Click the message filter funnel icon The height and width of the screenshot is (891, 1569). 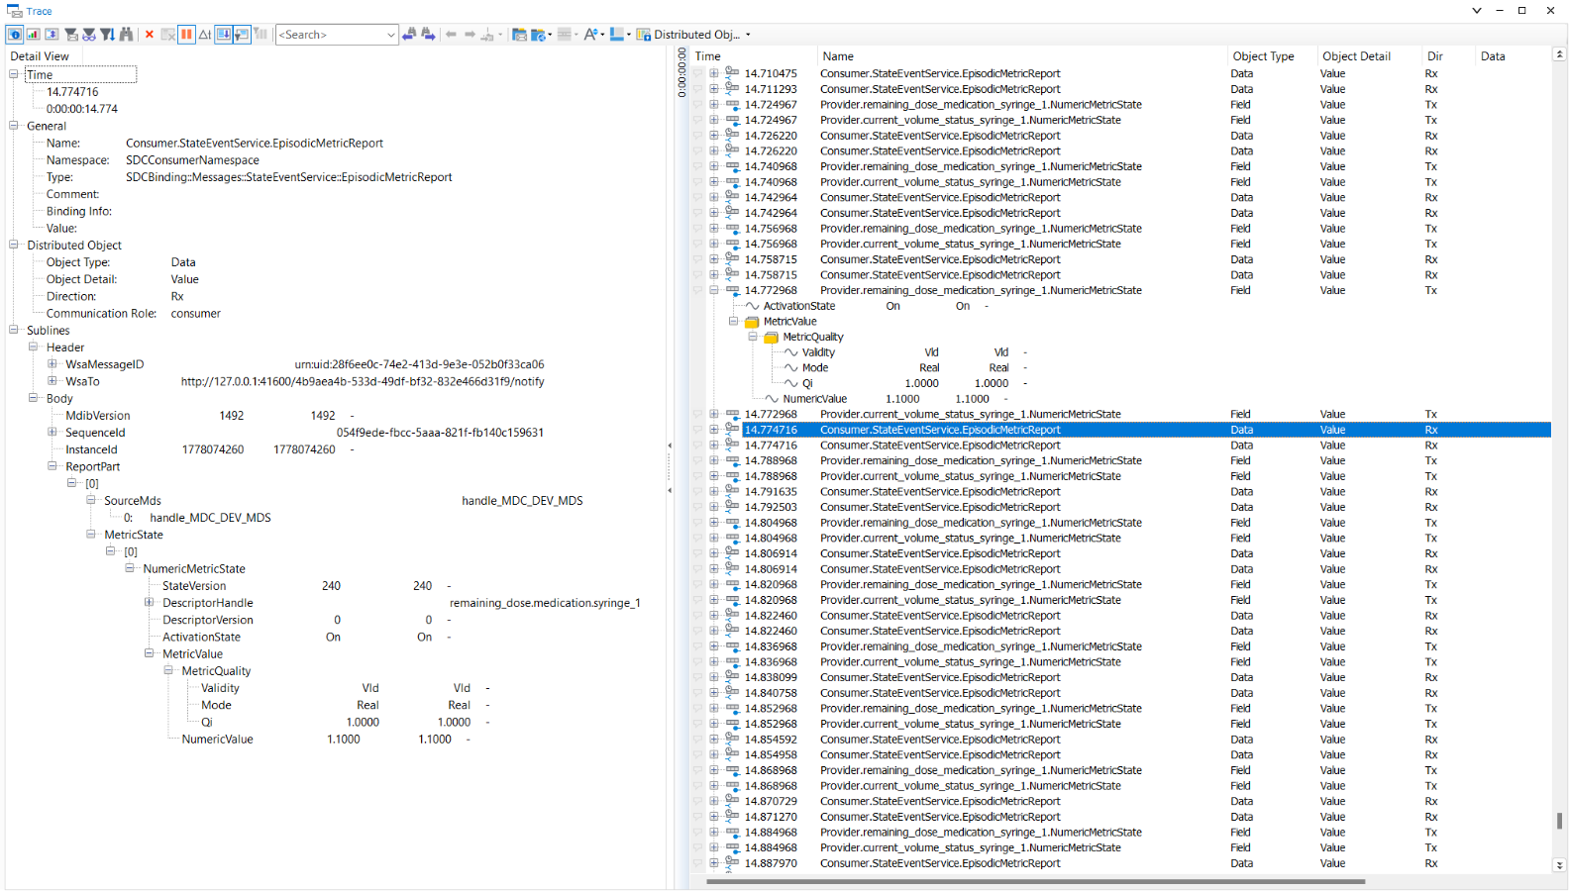click(x=71, y=35)
